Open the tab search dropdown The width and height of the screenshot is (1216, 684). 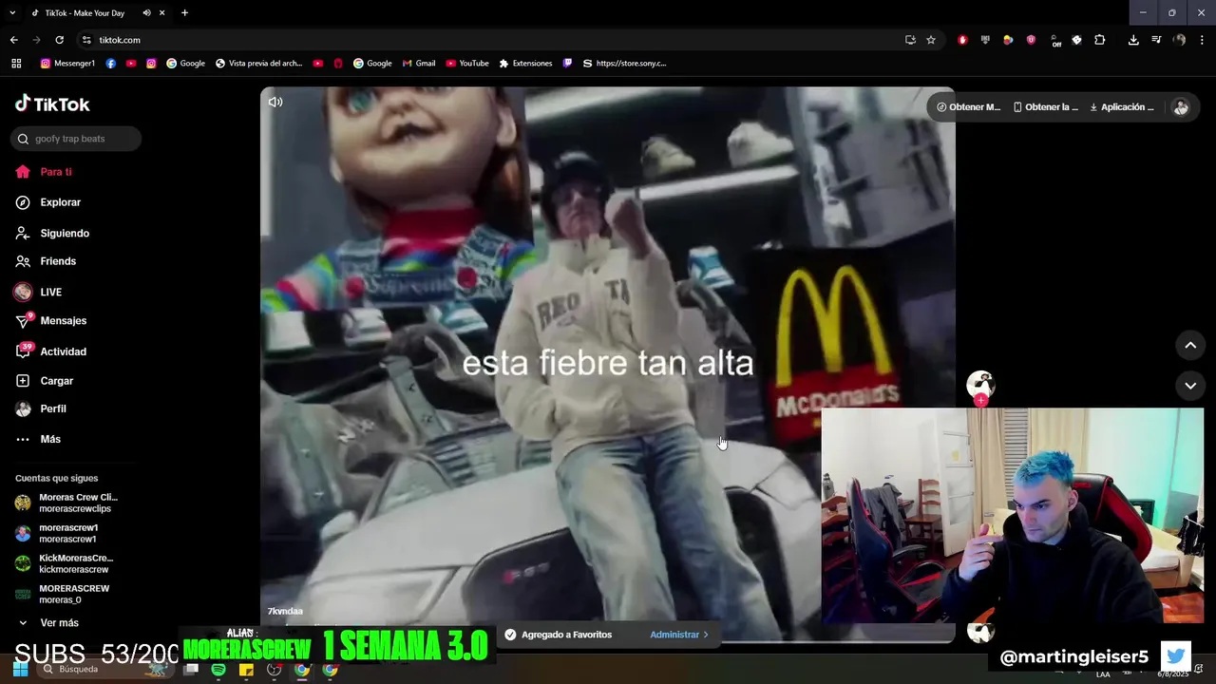click(x=12, y=13)
